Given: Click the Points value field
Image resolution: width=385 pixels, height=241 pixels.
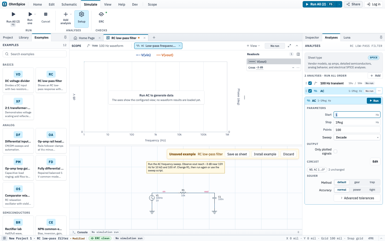Looking at the screenshot, I should click(x=357, y=130).
